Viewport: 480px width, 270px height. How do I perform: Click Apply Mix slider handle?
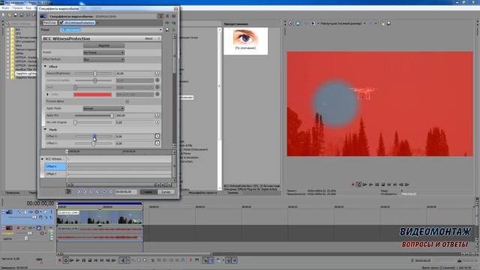pyautogui.click(x=112, y=115)
